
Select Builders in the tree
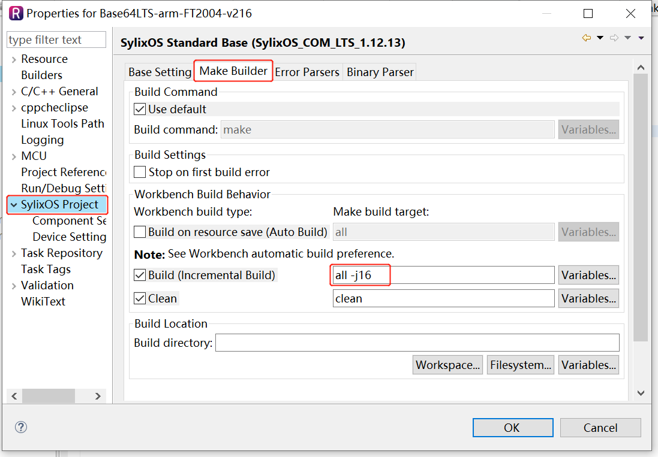(41, 75)
